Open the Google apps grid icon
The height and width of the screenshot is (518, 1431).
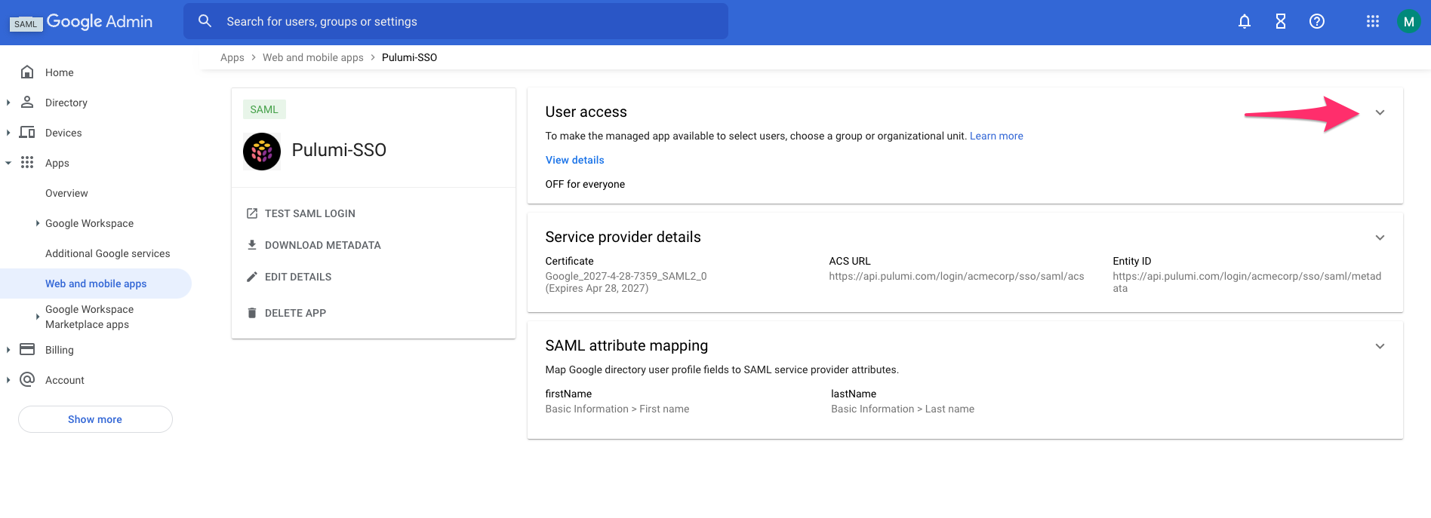(1373, 22)
